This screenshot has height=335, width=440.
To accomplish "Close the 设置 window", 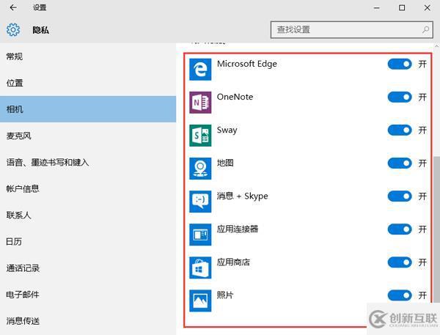I will 427,8.
